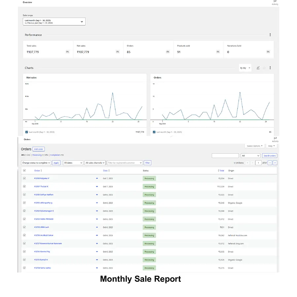Image resolution: width=297 pixels, height=297 pixels.
Task: Switch charts to line chart view
Action: [x=258, y=68]
